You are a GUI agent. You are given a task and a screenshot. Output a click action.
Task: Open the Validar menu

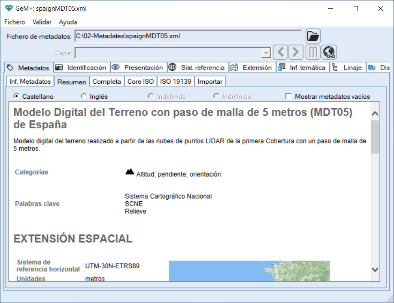(42, 22)
